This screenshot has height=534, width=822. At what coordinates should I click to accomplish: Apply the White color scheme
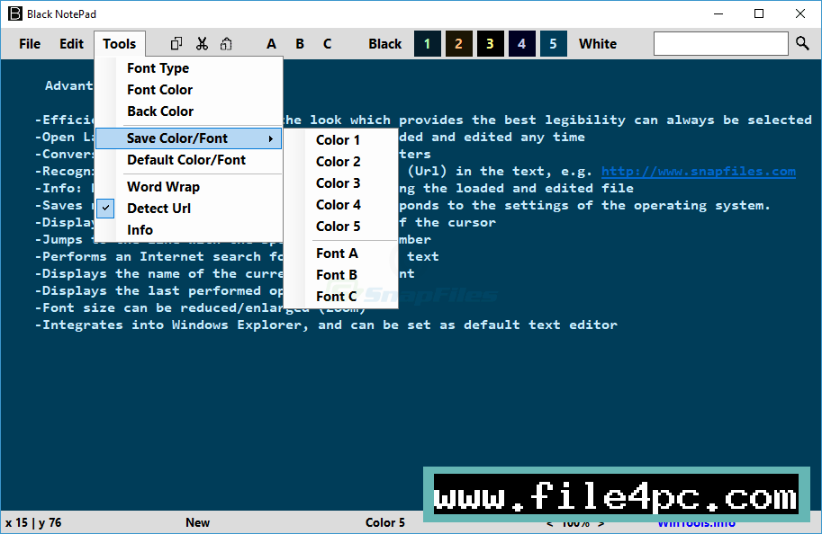tap(598, 44)
